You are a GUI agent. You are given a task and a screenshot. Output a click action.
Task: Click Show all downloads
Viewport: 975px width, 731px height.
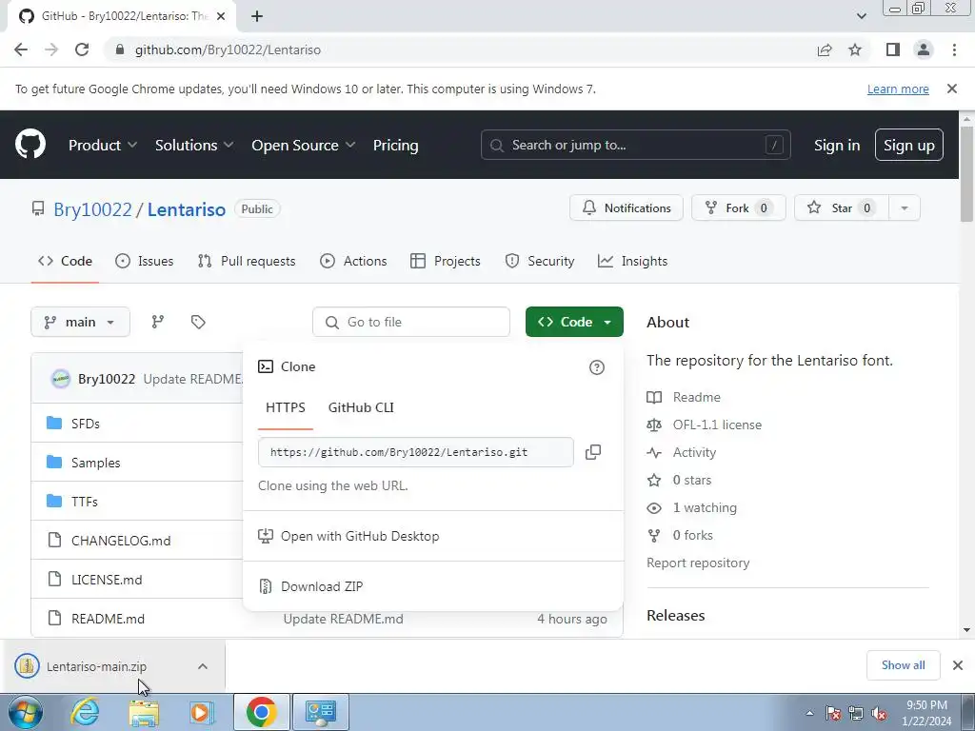coord(903,665)
